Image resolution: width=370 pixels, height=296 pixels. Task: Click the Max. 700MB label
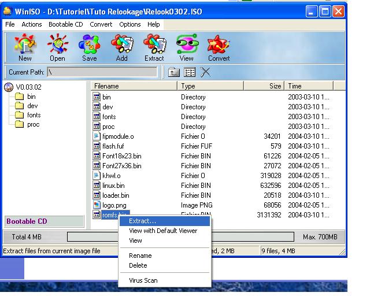pyautogui.click(x=320, y=237)
